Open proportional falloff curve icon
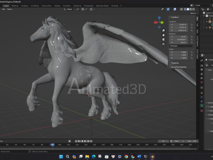Image resolution: width=213 pixels, height=160 pixels. pos(94,9)
